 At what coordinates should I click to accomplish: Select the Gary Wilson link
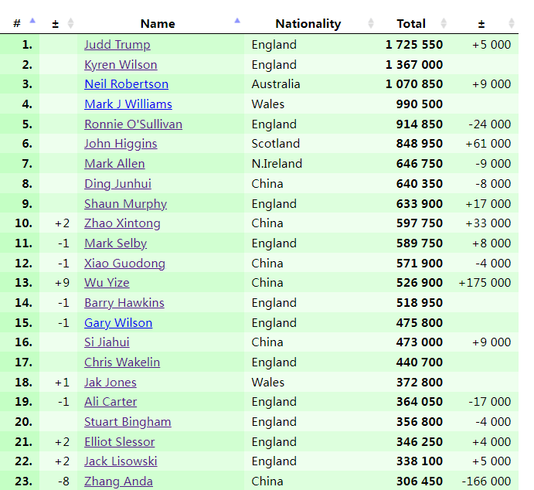pyautogui.click(x=118, y=323)
